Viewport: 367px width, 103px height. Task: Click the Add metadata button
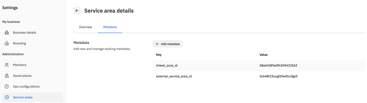click(x=168, y=44)
